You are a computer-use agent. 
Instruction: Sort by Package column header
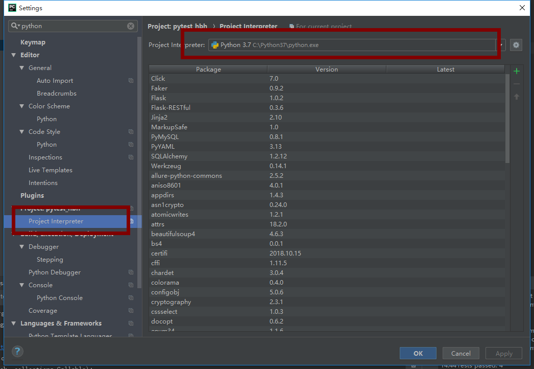(208, 69)
